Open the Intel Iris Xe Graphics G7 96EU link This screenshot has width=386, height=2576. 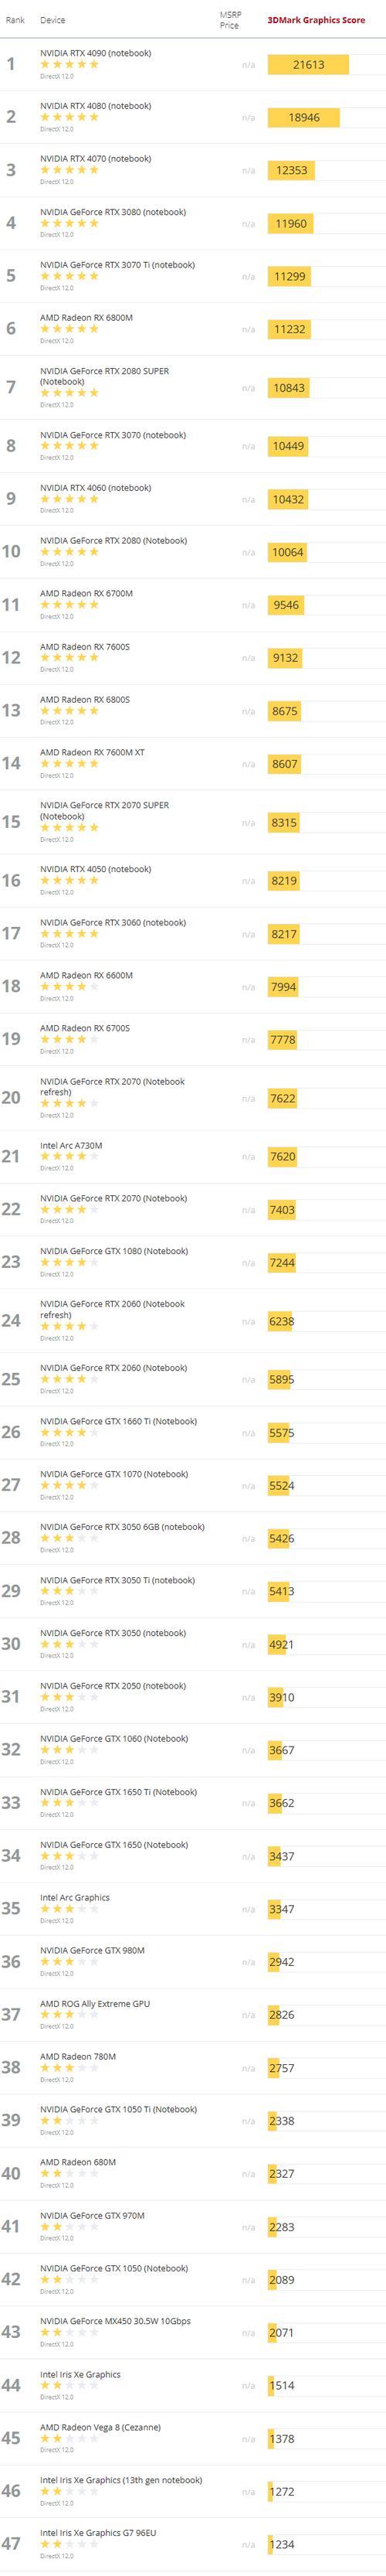pos(98,2533)
